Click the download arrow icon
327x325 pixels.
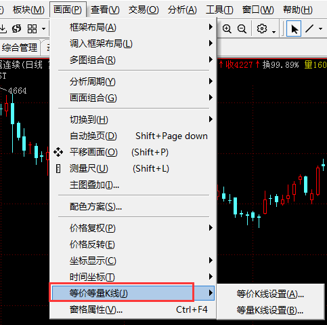tap(3, 28)
